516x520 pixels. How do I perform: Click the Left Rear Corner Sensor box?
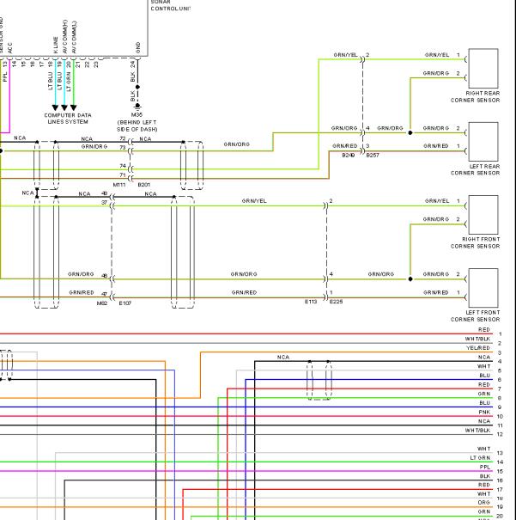(483, 142)
